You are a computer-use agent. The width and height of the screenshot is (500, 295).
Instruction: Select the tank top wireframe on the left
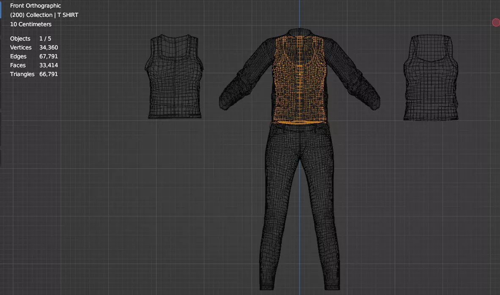point(174,76)
